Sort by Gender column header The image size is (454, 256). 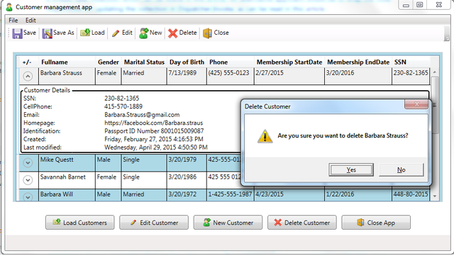[x=109, y=62]
